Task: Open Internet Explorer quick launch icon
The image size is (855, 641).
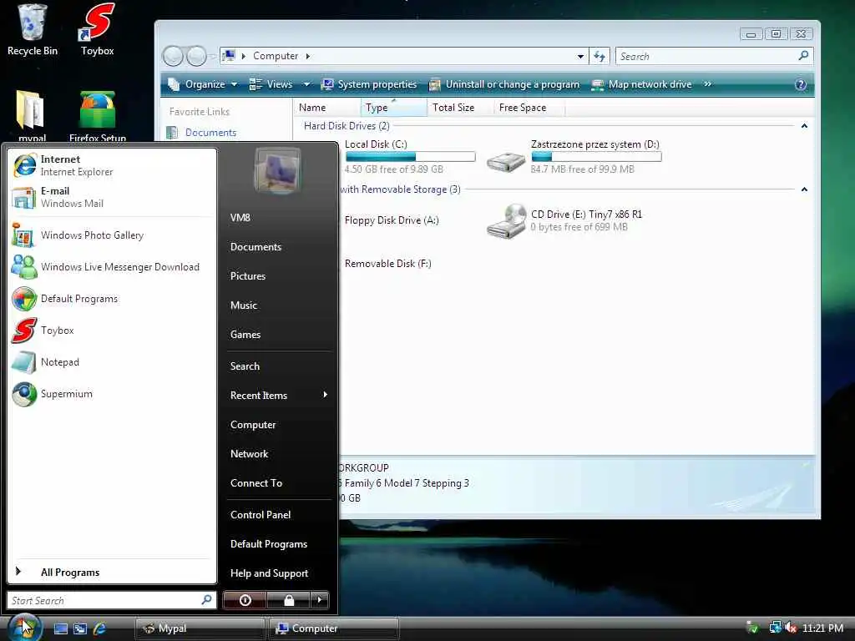Action: 100,628
